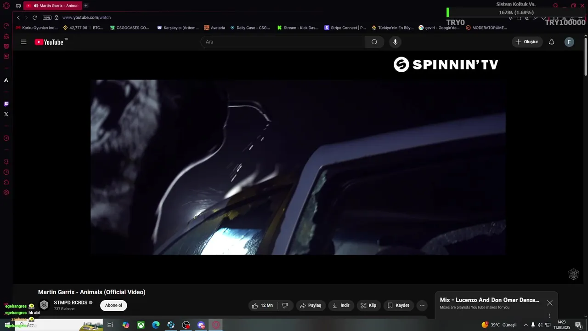
Task: Open Avataria bookmark
Action: (x=215, y=28)
